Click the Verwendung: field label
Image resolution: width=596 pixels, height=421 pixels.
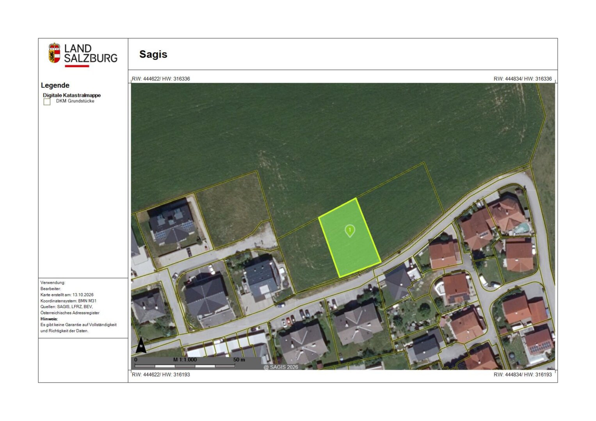[53, 283]
